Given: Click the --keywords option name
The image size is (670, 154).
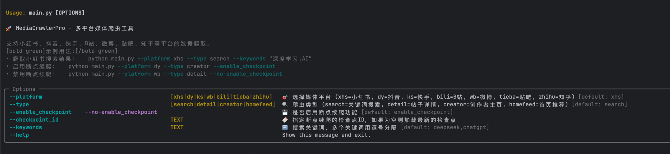Looking at the screenshot, I should (26, 127).
